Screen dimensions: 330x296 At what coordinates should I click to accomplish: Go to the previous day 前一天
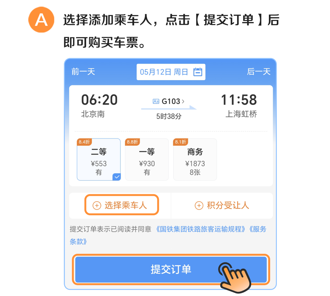tap(83, 72)
